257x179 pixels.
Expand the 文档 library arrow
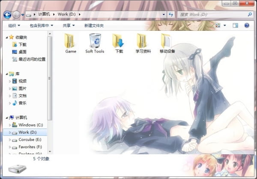pos(10,96)
